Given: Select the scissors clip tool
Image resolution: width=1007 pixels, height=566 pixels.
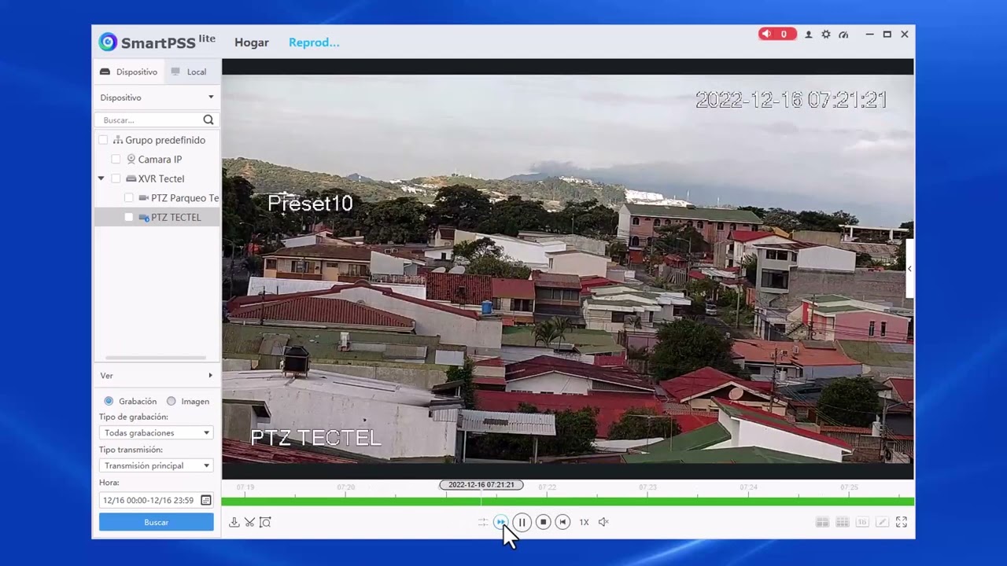Looking at the screenshot, I should (x=249, y=522).
